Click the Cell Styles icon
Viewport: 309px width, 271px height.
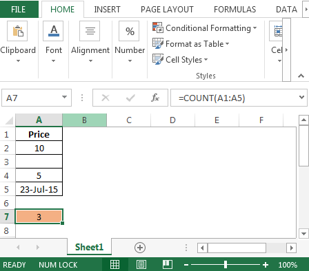point(158,59)
